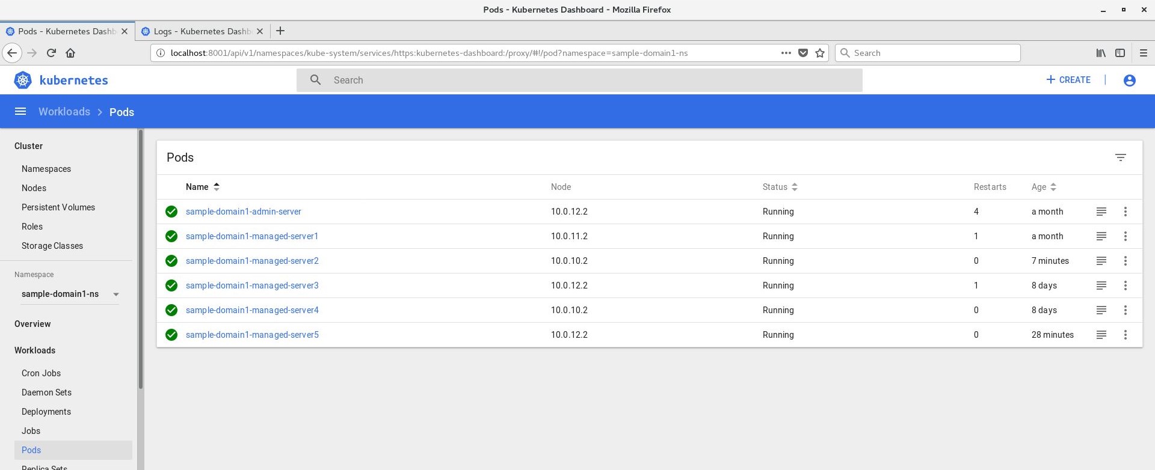The width and height of the screenshot is (1155, 470).
Task: Click the CREATE button
Action: tap(1068, 80)
